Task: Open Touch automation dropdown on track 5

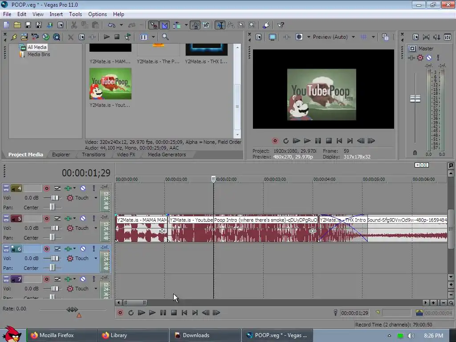Action: [x=96, y=228]
